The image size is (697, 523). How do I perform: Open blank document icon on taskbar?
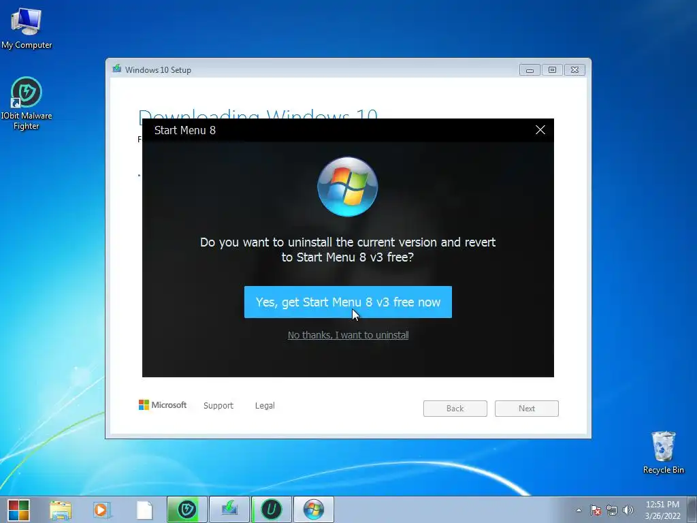[x=144, y=509]
